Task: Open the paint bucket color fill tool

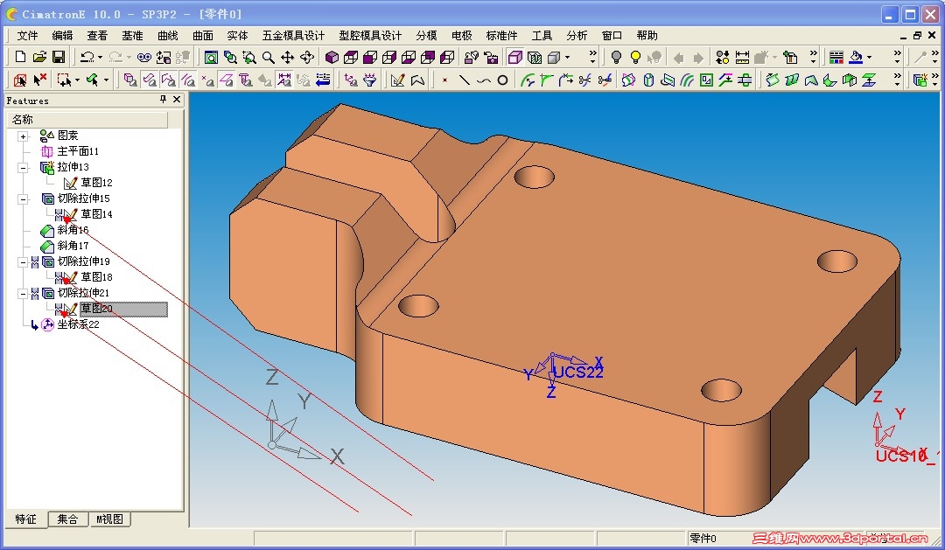Action: click(857, 57)
